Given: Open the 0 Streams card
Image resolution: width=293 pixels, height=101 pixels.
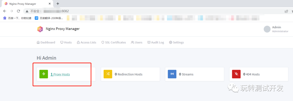Looking at the screenshot, I should [195, 74].
